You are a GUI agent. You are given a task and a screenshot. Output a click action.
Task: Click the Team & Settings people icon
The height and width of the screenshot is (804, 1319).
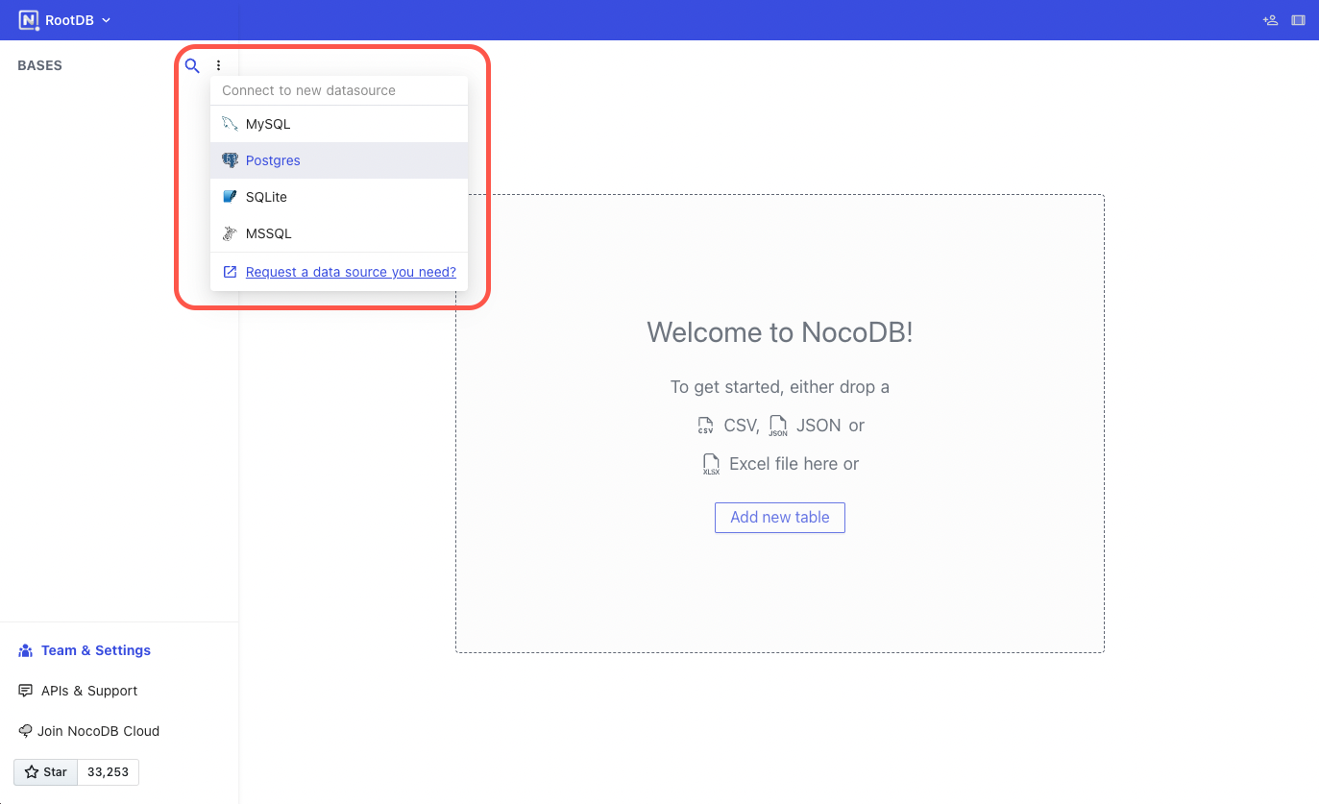tap(26, 650)
